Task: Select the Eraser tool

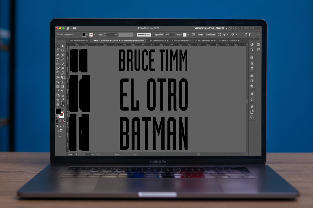Action: pyautogui.click(x=63, y=68)
